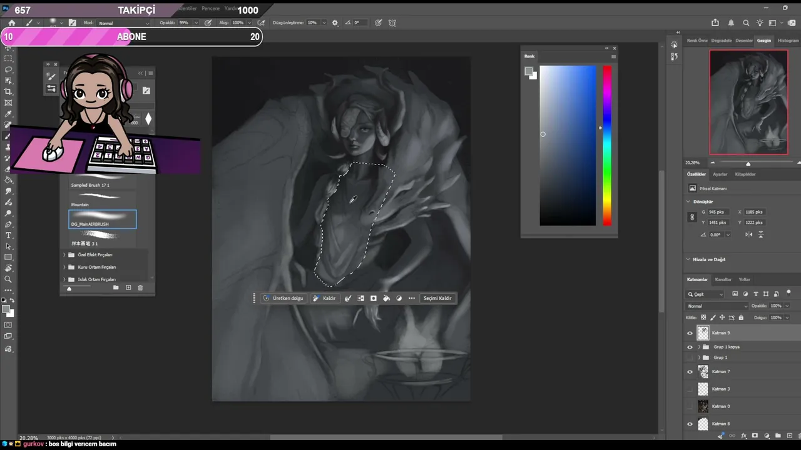Select the DG_MainAIRBRUSH brush preset
Viewport: 801px width, 450px height.
click(103, 219)
